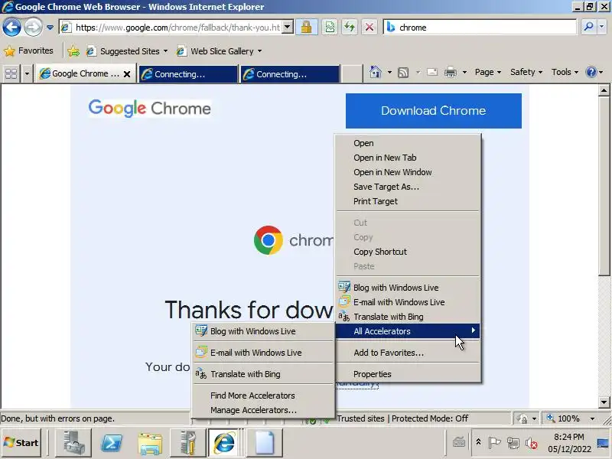Click the Home toolbar icon
Screen dimensions: 612x459
coord(375,72)
